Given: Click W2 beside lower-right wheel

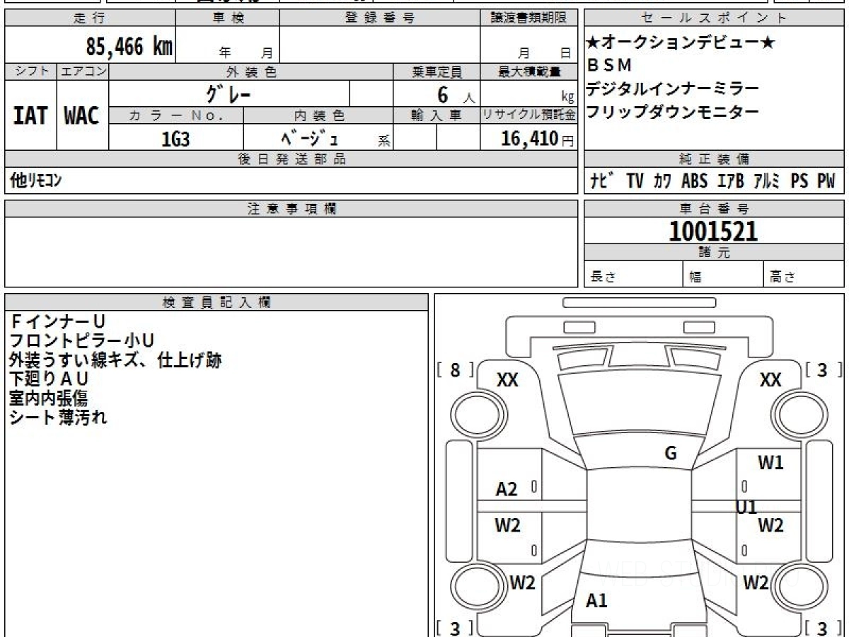Looking at the screenshot, I should [x=756, y=583].
